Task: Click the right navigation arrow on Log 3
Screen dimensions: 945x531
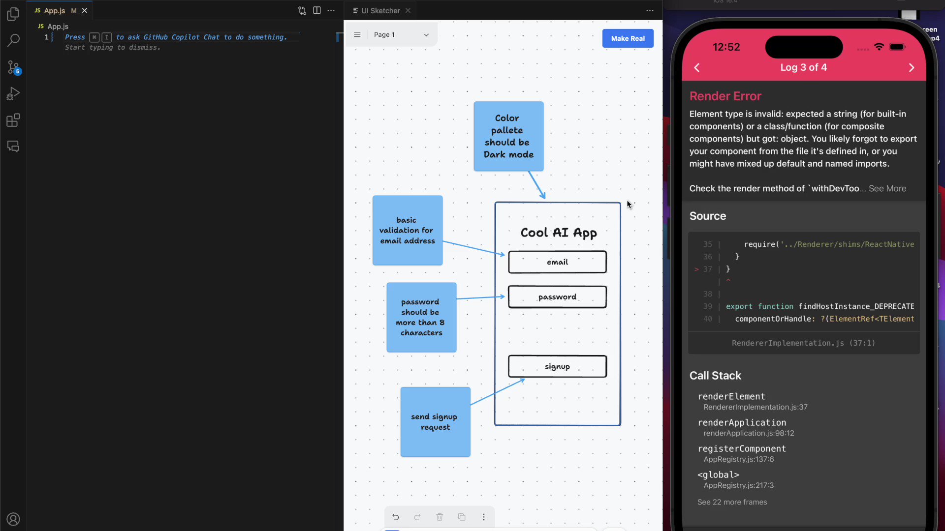Action: (912, 67)
